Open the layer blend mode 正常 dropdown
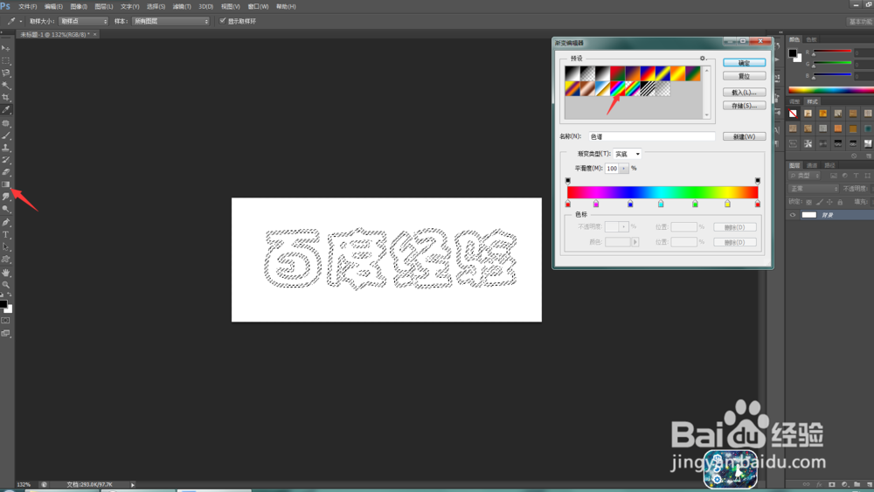The image size is (874, 492). click(x=813, y=189)
